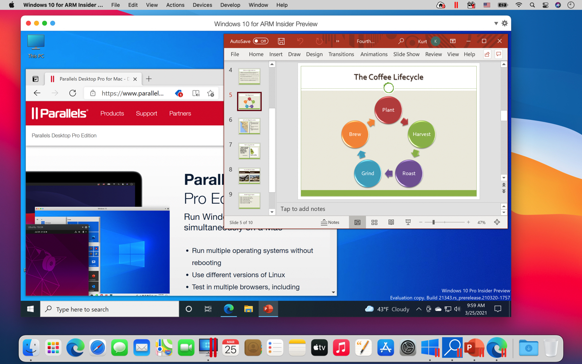
Task: Open the Edge tab actions menu icon
Action: tap(35, 79)
